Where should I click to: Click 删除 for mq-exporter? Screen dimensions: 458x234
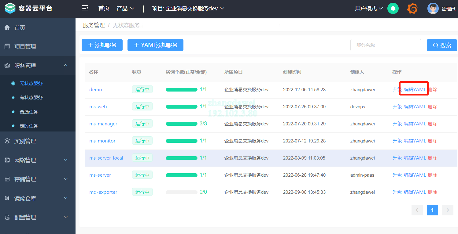[433, 192]
